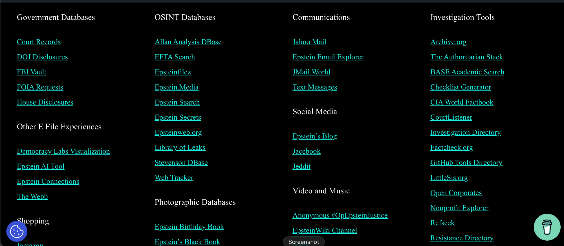Screen dimensions: 564x246
Task: Visit the JMail.World link
Action: 311,72
